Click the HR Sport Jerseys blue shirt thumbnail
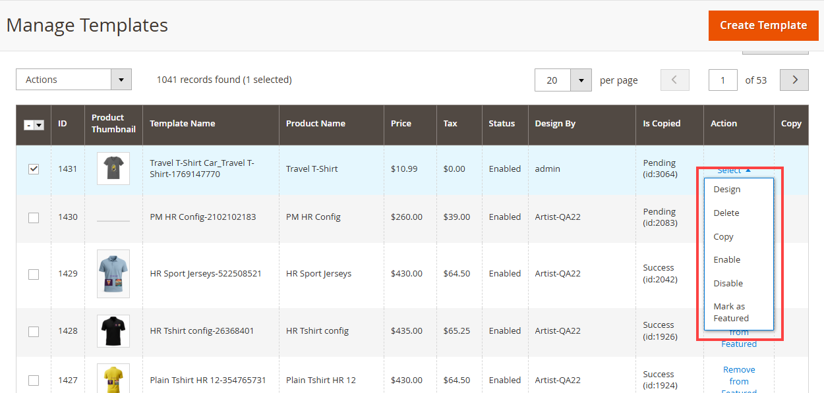 113,273
